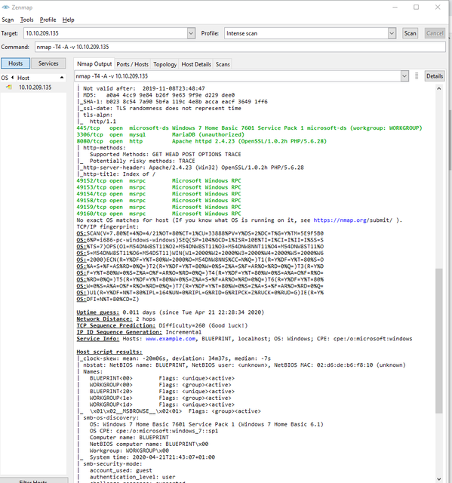Viewport: 452px width, 483px height.
Task: Expand the scan command output selector dropdown
Action: [404, 76]
